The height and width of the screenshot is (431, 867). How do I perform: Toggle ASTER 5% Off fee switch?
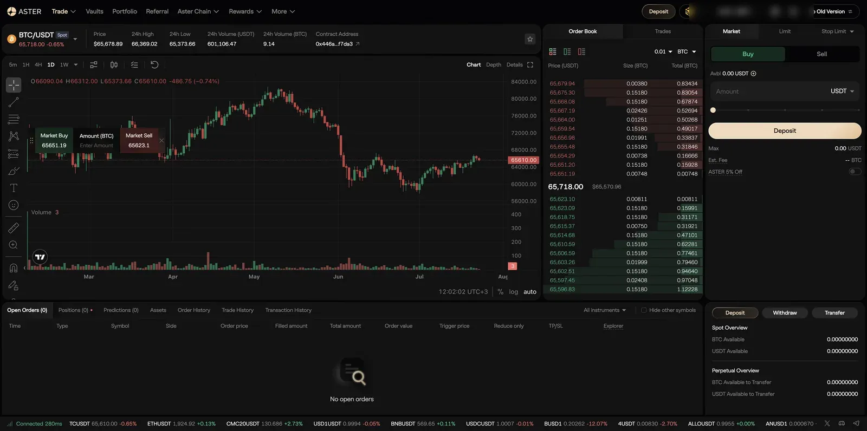tap(855, 172)
